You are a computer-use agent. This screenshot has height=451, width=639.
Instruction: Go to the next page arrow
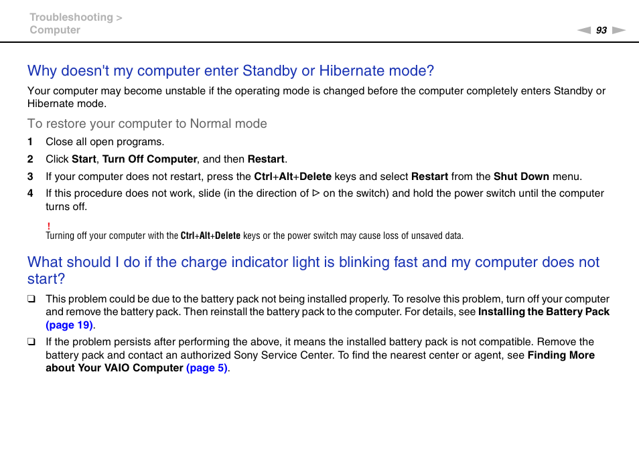tap(618, 30)
